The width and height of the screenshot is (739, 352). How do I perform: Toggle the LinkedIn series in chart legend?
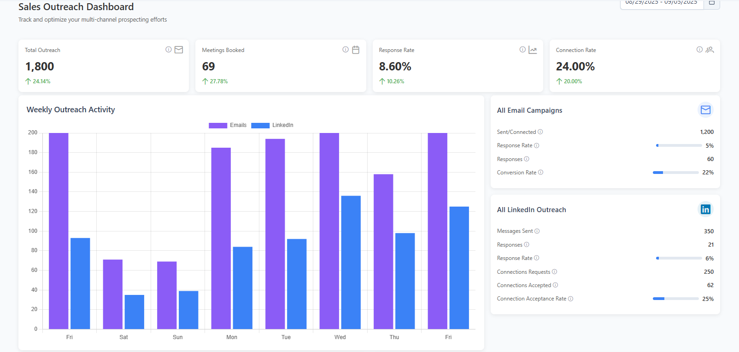coord(272,125)
